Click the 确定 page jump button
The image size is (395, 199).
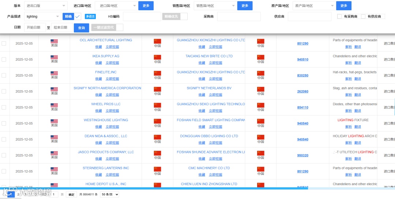coord(72,194)
